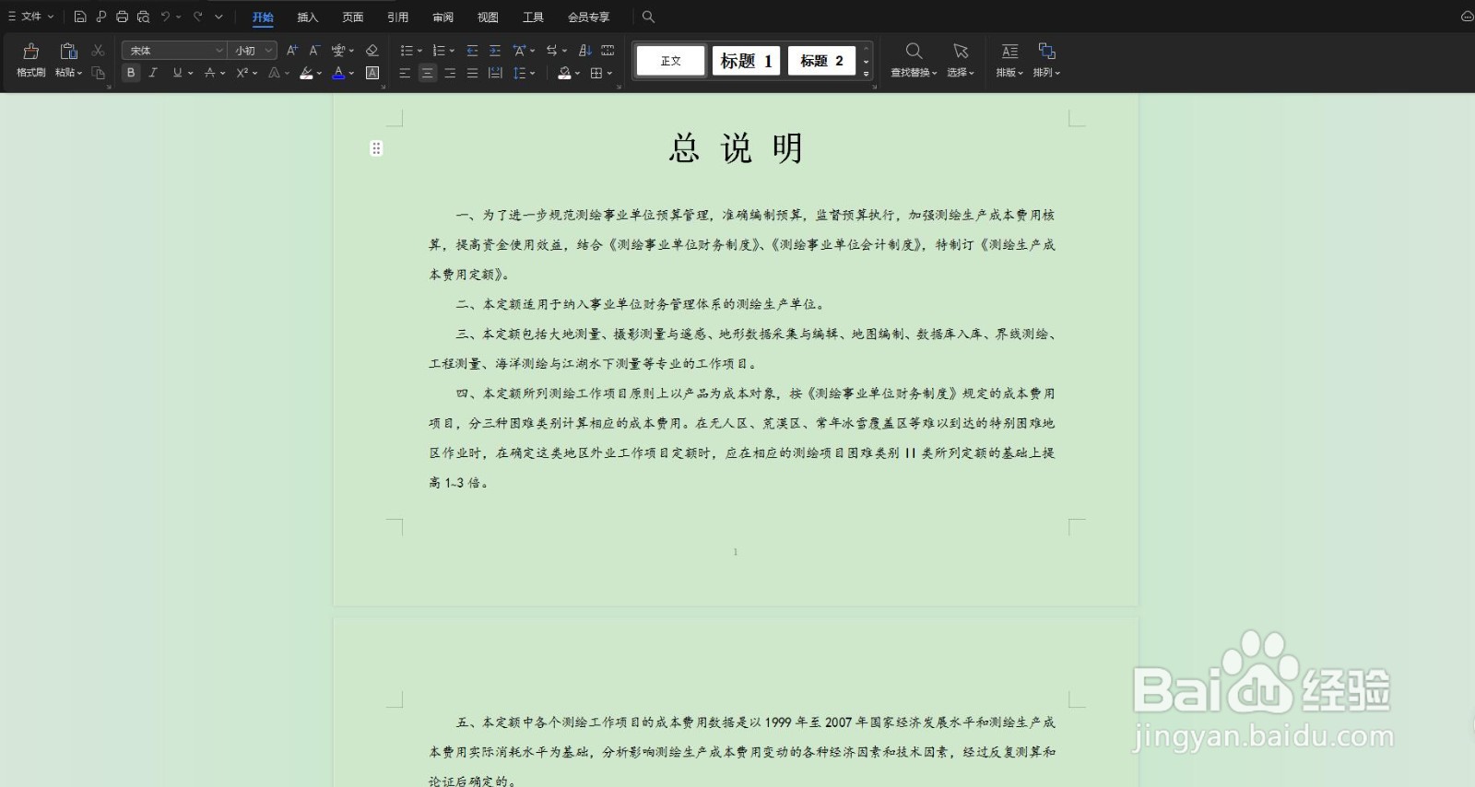
Task: Click the Chinese layout A icon
Action: point(519,51)
